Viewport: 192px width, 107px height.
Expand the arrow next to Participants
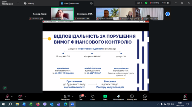click(x=73, y=96)
